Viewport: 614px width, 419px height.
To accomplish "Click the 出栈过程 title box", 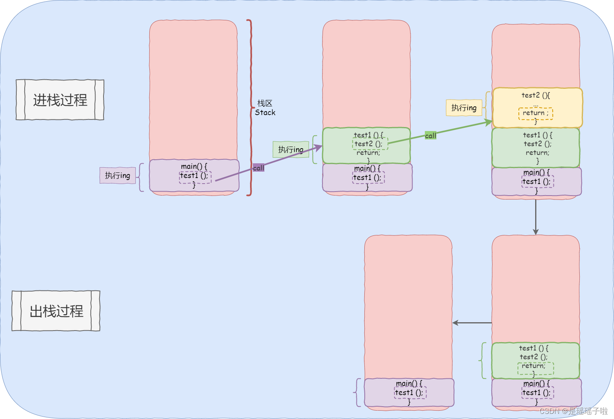I will 56,311.
